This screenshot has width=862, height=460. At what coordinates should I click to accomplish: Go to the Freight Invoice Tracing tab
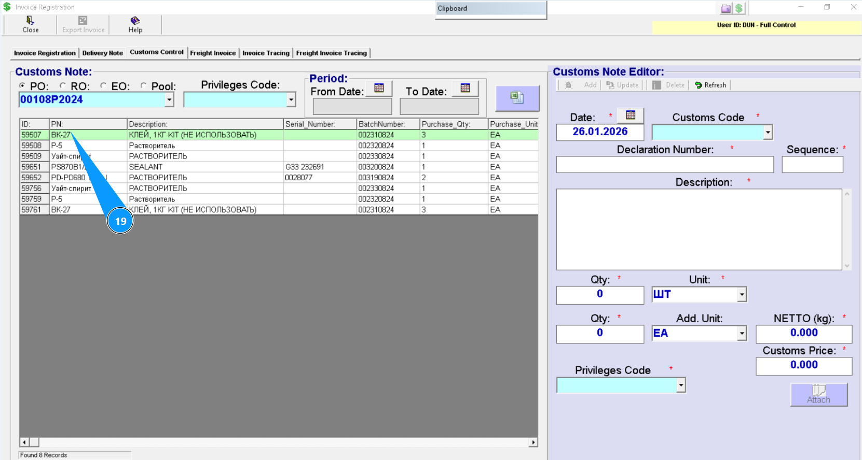[332, 53]
